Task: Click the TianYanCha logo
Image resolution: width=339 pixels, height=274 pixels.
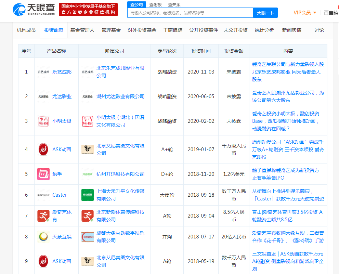Action: tap(34, 10)
